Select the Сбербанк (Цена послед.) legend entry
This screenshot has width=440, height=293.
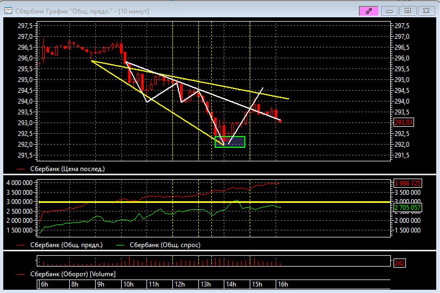[67, 169]
